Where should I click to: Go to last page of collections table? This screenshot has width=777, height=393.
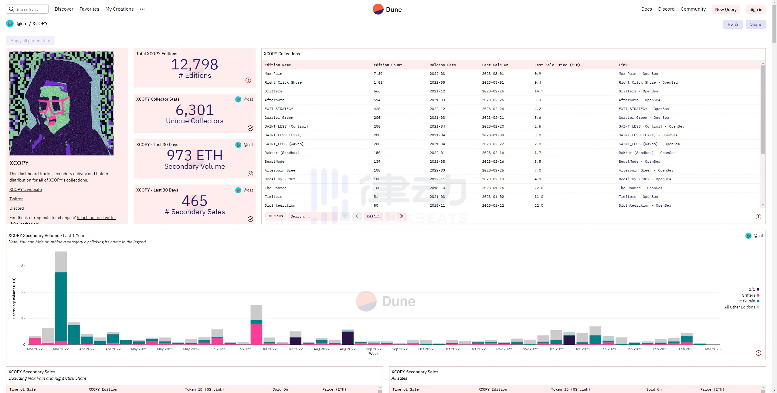pos(402,216)
